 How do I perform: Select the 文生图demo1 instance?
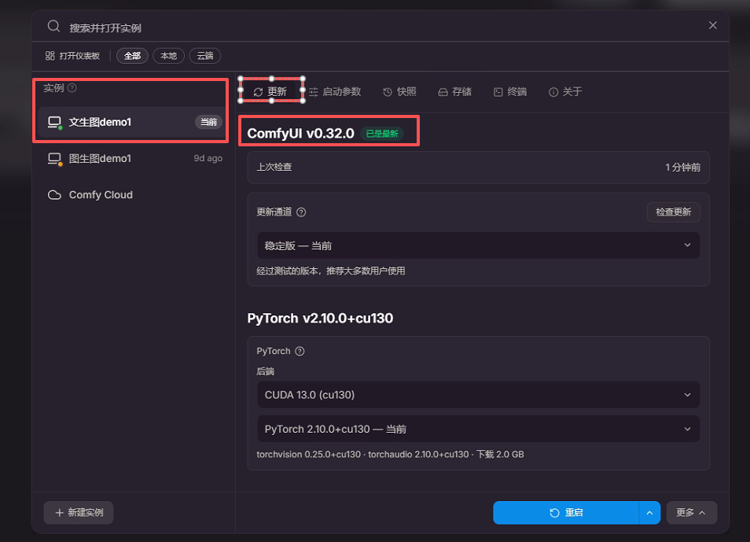[x=131, y=122]
